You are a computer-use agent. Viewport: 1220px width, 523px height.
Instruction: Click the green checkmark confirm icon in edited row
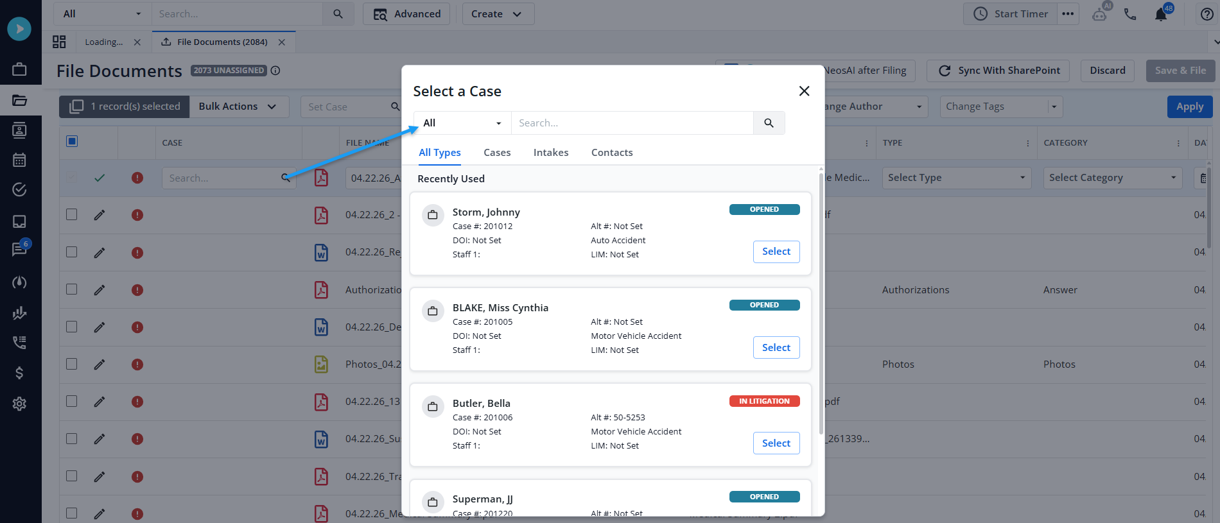coord(100,178)
